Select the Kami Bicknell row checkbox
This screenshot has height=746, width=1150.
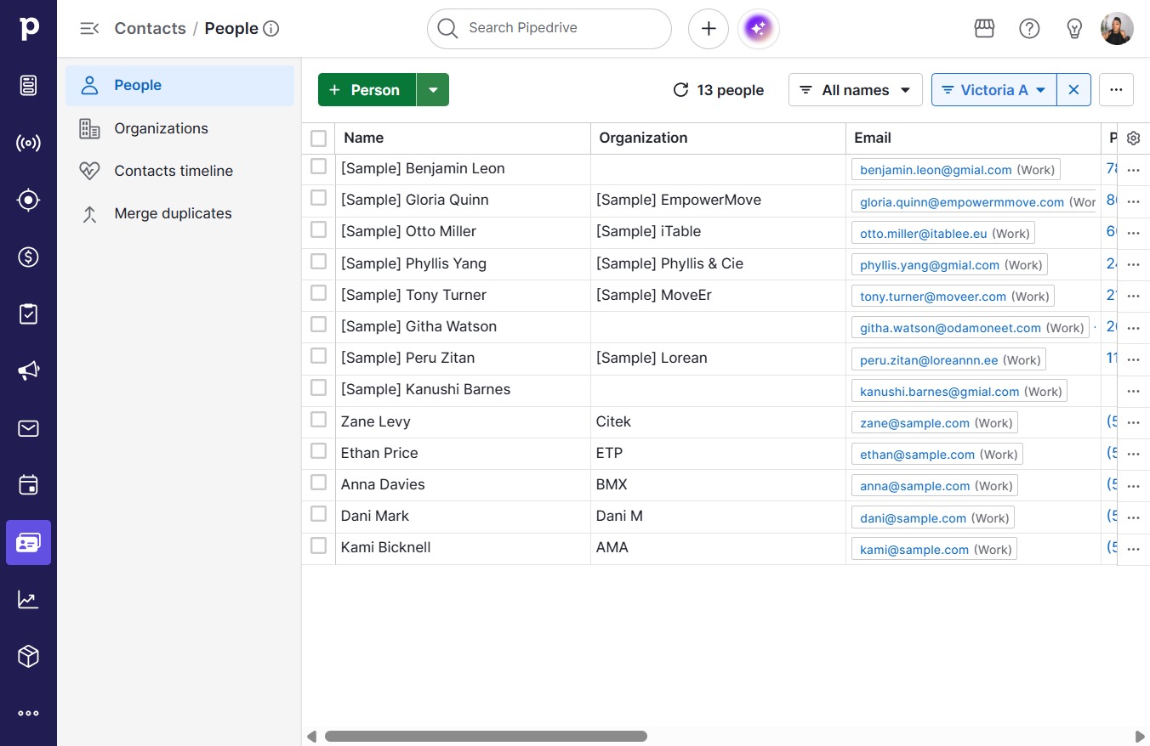coord(318,545)
